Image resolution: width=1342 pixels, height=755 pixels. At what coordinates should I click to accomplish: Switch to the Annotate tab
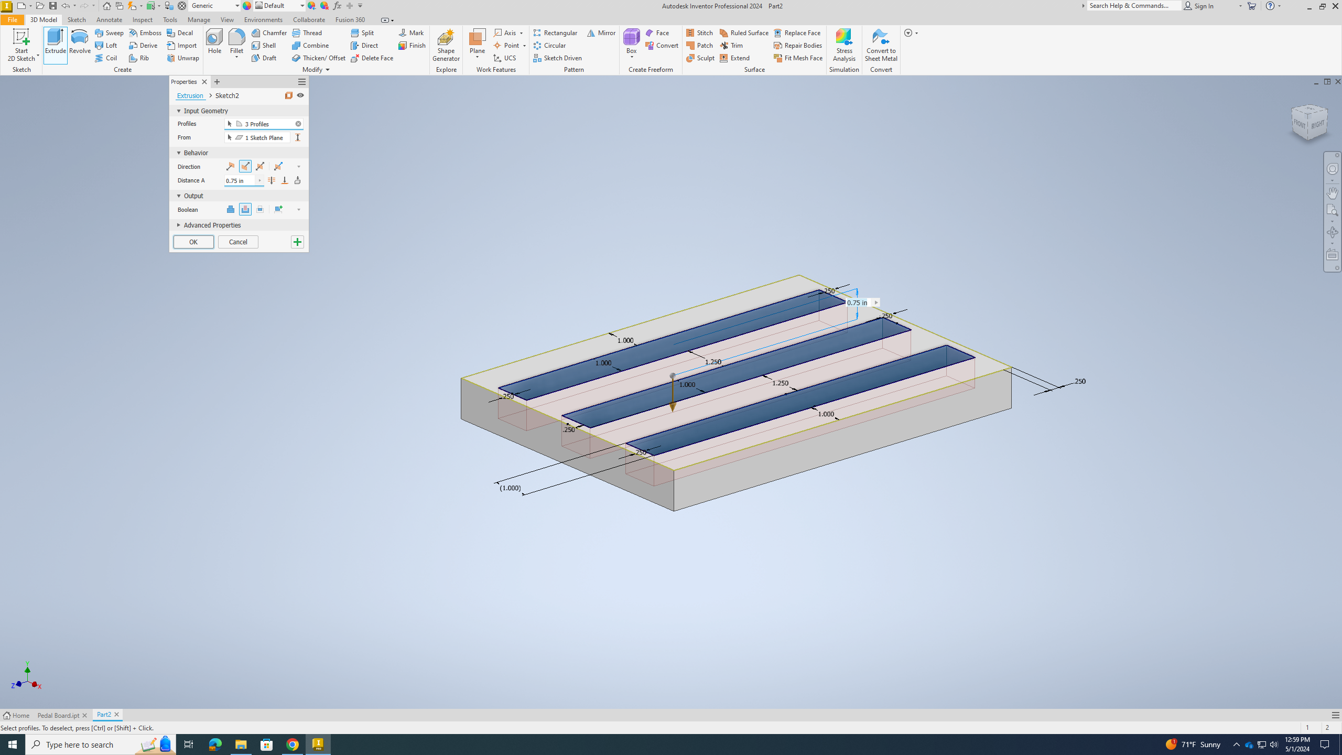point(109,20)
